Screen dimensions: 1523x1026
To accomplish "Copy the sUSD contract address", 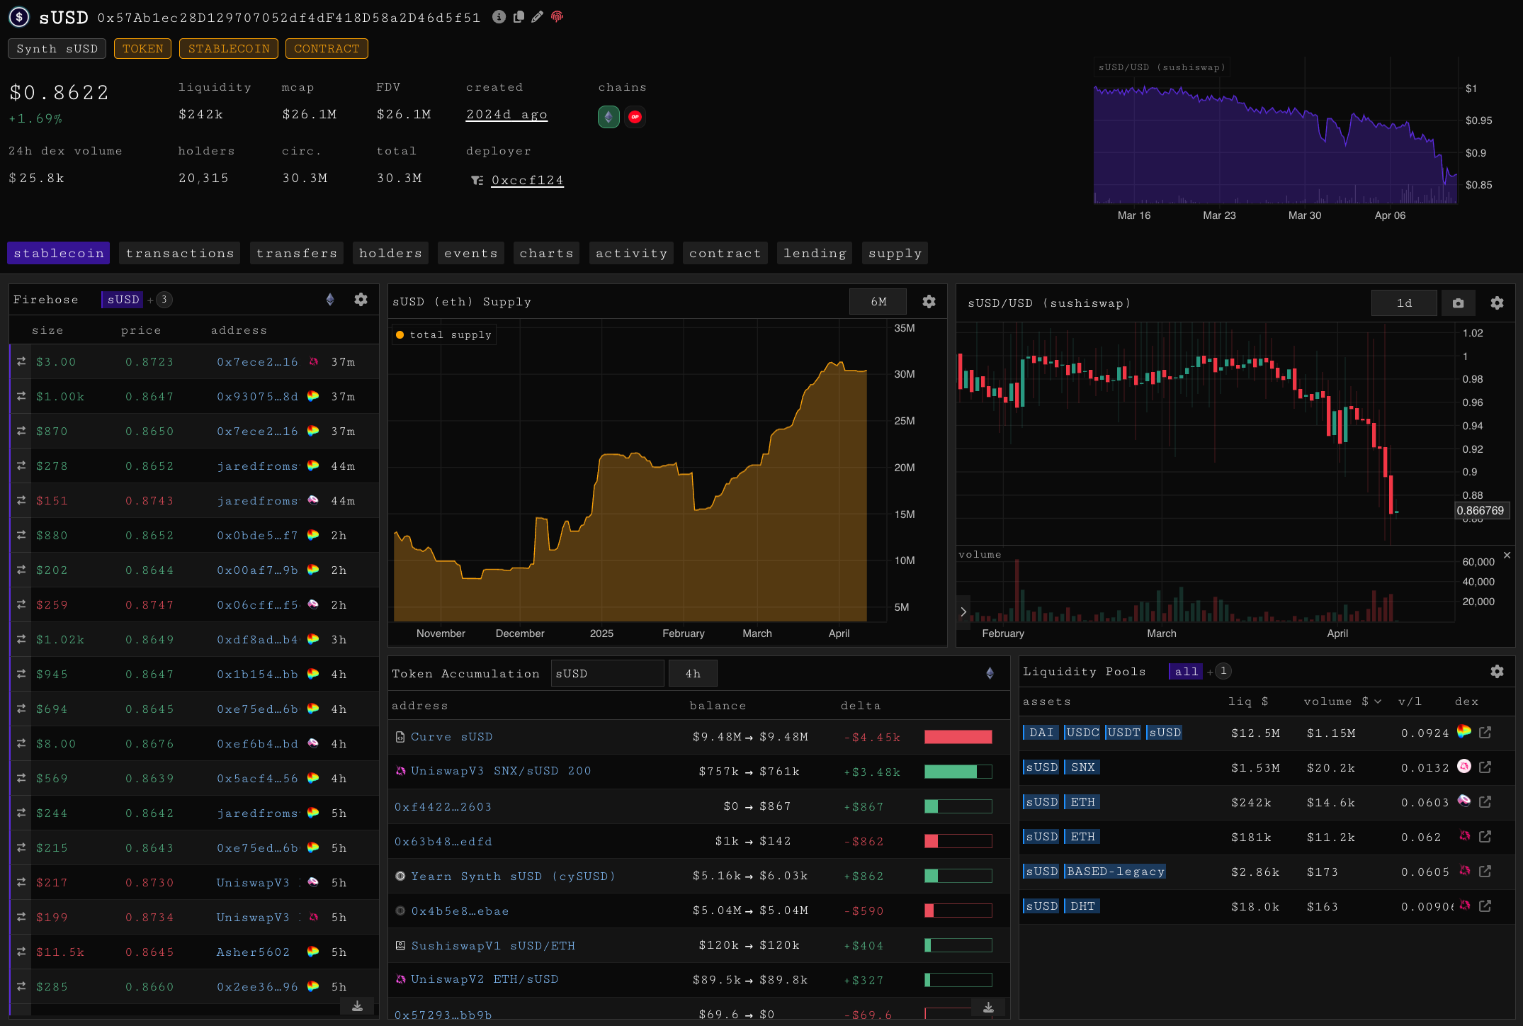I will 519,17.
